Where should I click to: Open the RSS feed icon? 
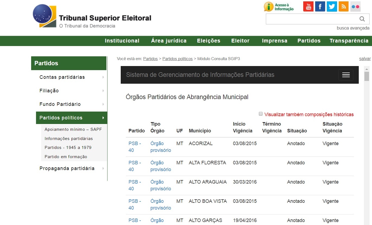(344, 6)
